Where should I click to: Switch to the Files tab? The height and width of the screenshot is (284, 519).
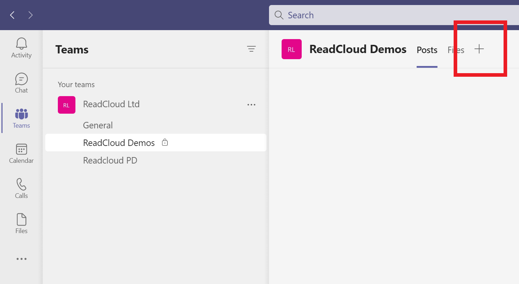[x=455, y=50]
